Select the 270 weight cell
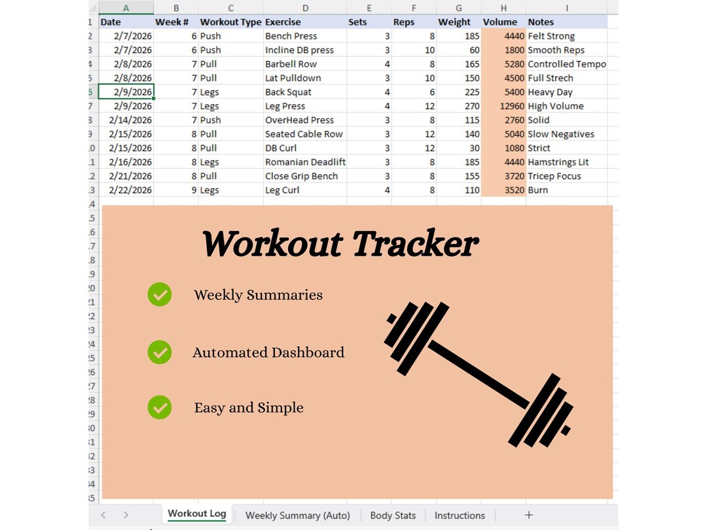This screenshot has width=707, height=530. pyautogui.click(x=458, y=106)
